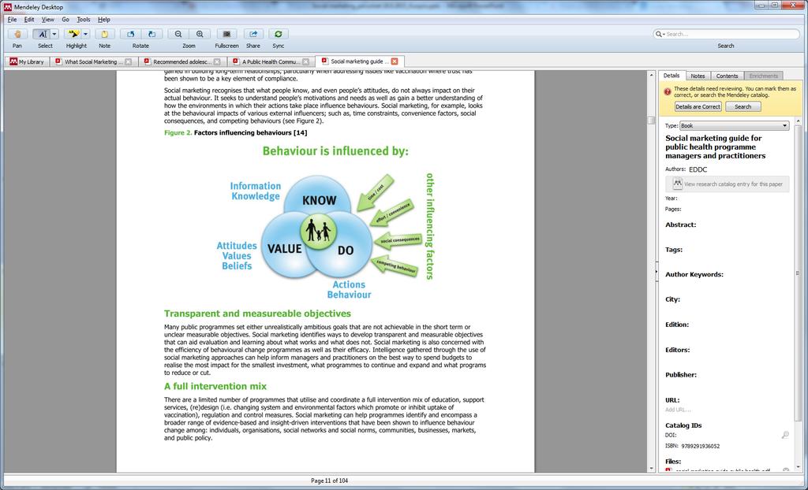This screenshot has height=490, width=808.
Task: Open the Share option
Action: [253, 34]
